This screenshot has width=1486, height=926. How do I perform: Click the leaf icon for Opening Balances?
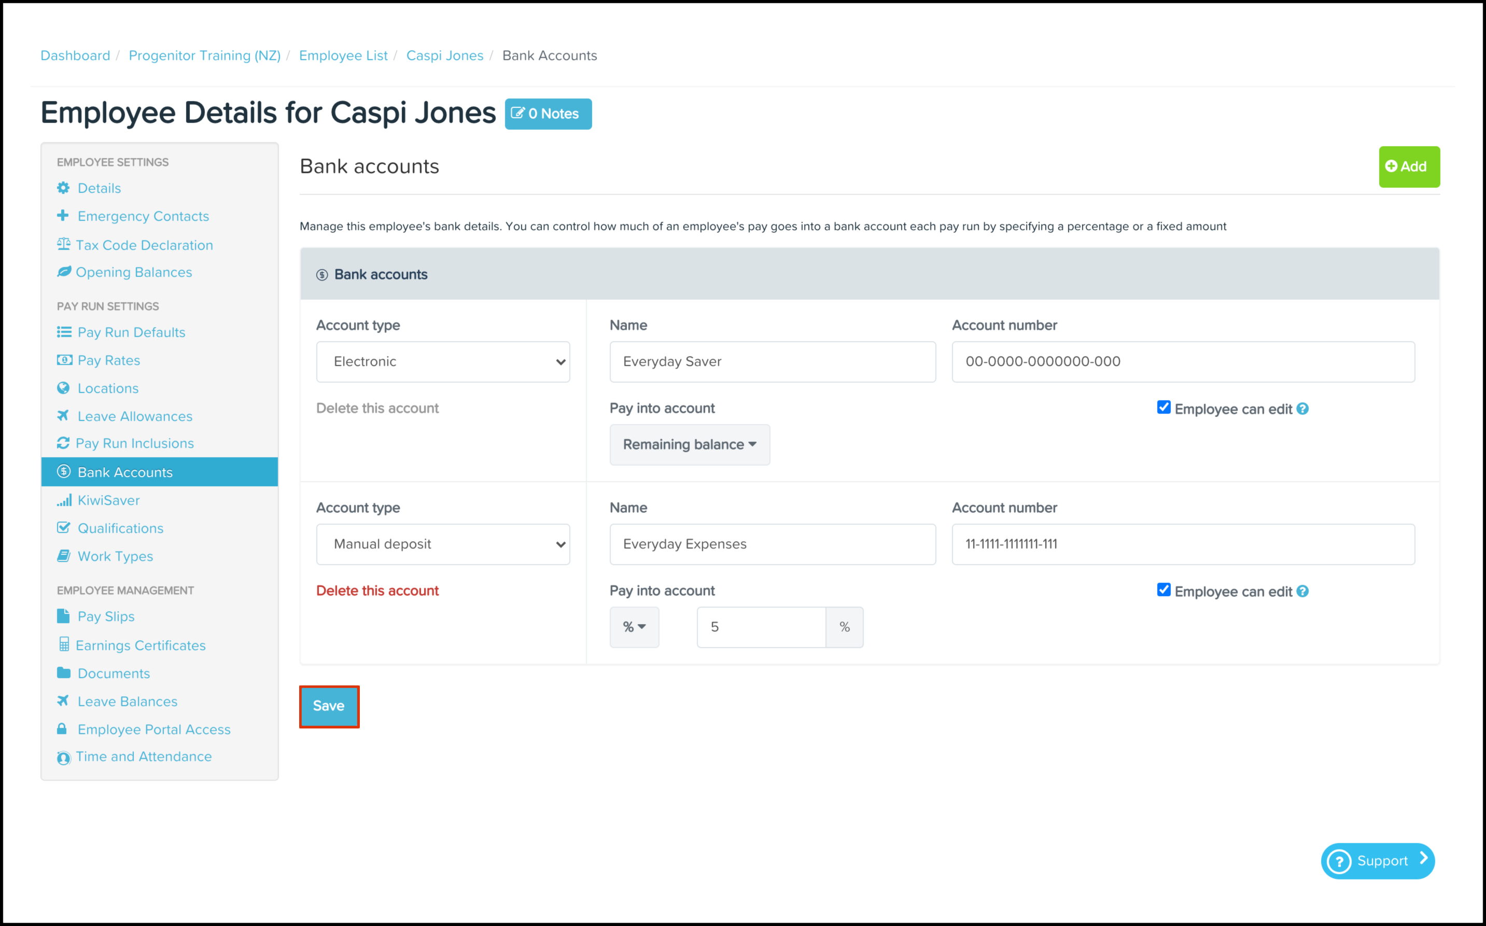click(64, 271)
